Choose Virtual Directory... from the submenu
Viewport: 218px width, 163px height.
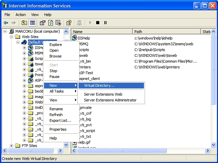[x=111, y=85]
